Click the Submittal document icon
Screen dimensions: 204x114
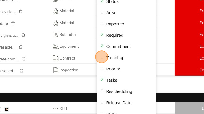click(55, 35)
